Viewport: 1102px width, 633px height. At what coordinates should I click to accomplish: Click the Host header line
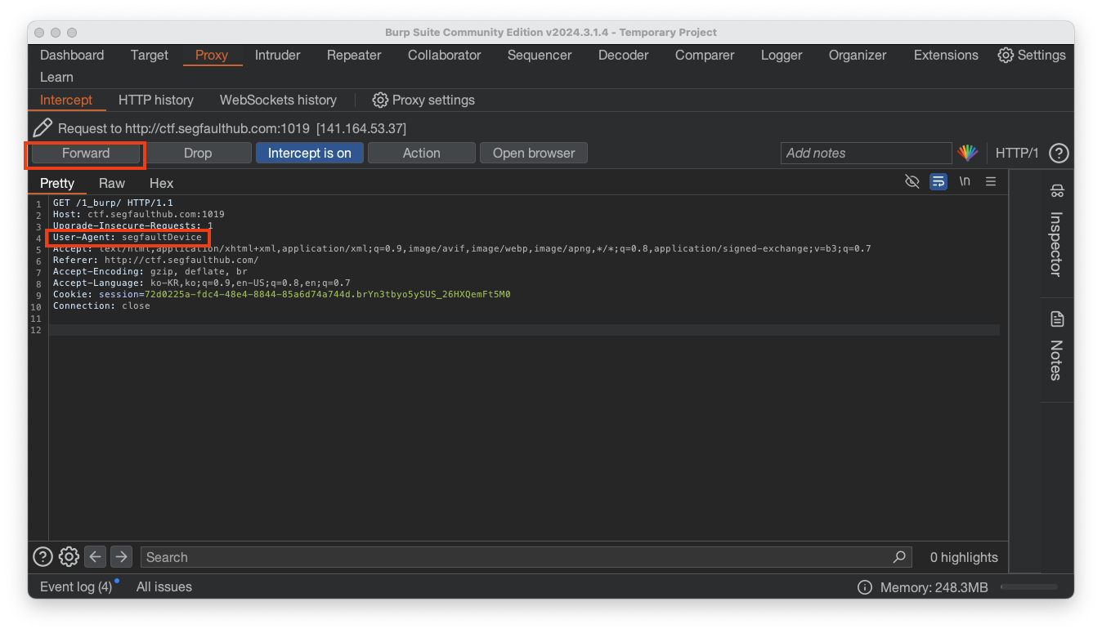139,214
